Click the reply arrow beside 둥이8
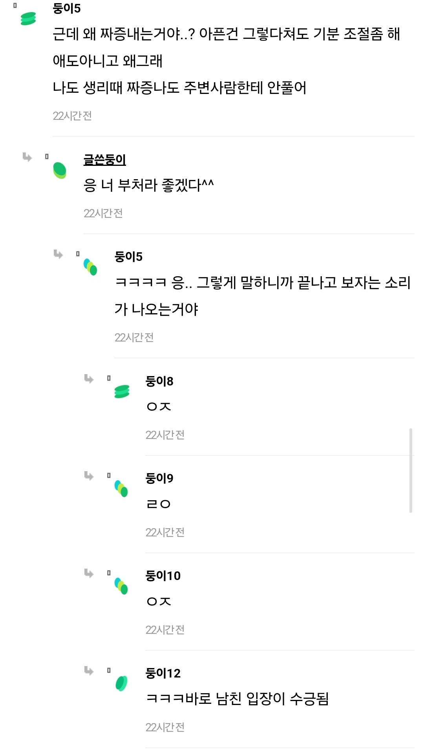 click(89, 379)
